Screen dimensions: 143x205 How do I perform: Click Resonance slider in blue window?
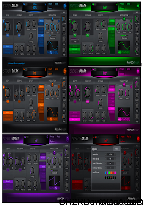52,36
